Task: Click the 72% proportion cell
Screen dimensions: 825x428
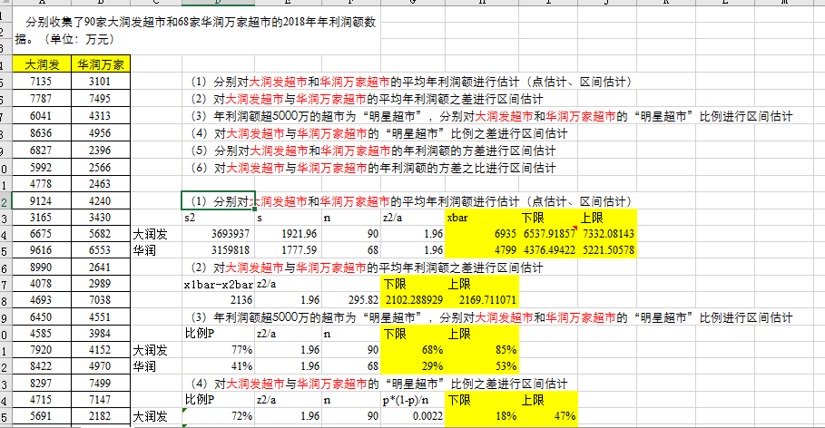Action: click(x=219, y=416)
